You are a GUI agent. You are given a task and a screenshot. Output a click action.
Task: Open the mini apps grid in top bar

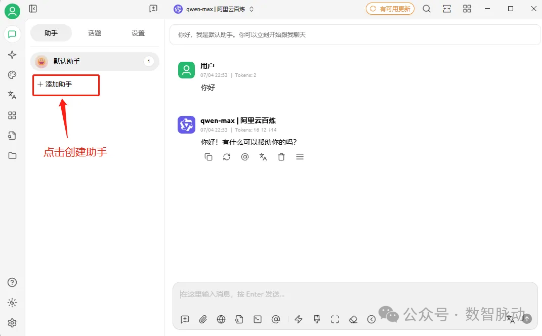467,9
